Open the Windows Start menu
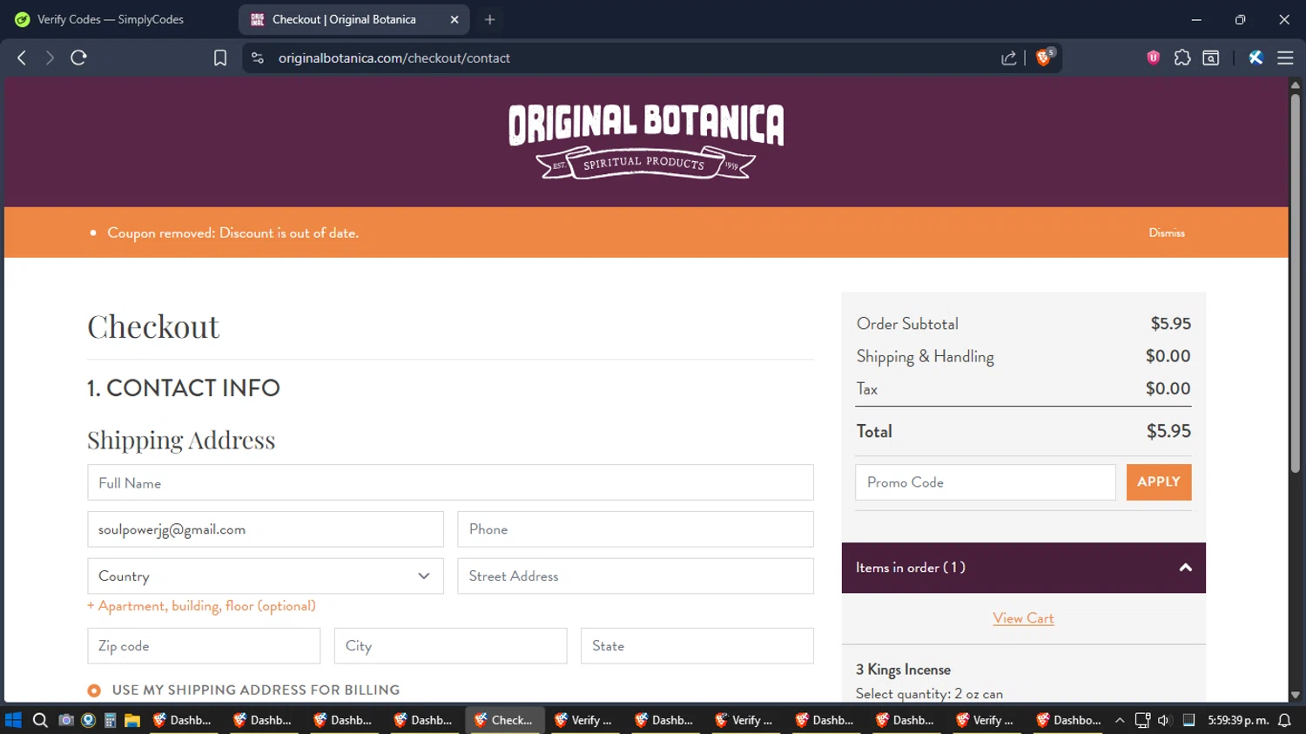The width and height of the screenshot is (1306, 734). tap(13, 720)
